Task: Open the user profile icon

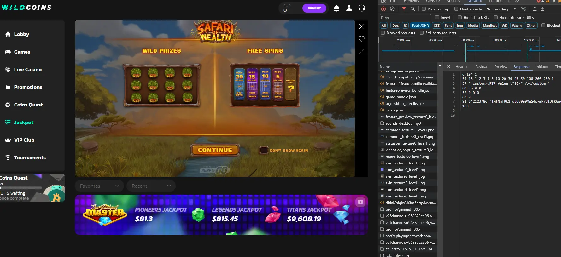Action: [349, 9]
